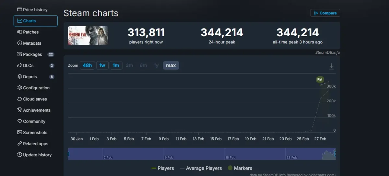
Task: Click the Resident Evil game thumbnail
Action: tap(88, 36)
